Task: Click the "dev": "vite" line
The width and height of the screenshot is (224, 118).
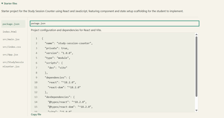Action: [x=58, y=68]
